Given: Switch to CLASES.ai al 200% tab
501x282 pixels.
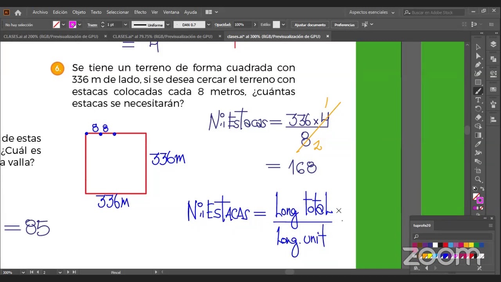Looking at the screenshot, I should point(51,36).
